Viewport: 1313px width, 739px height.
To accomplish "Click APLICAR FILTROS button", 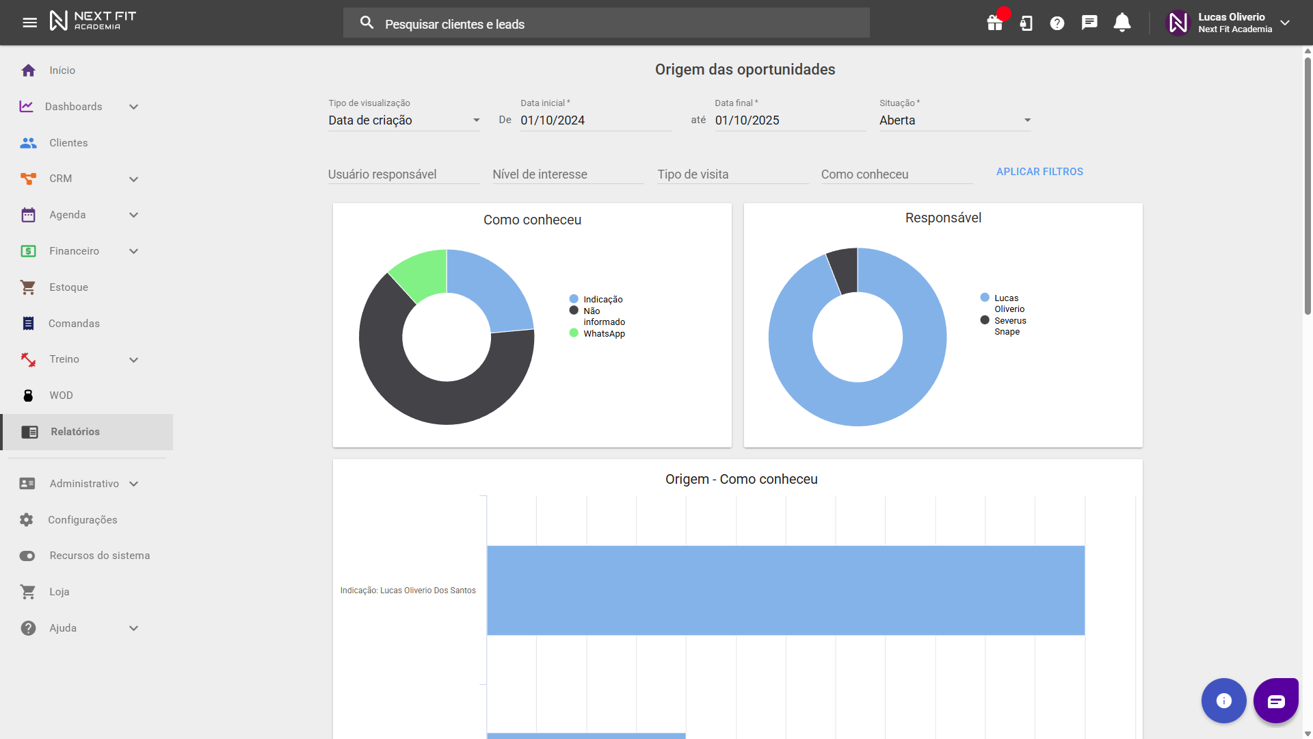I will pyautogui.click(x=1039, y=172).
